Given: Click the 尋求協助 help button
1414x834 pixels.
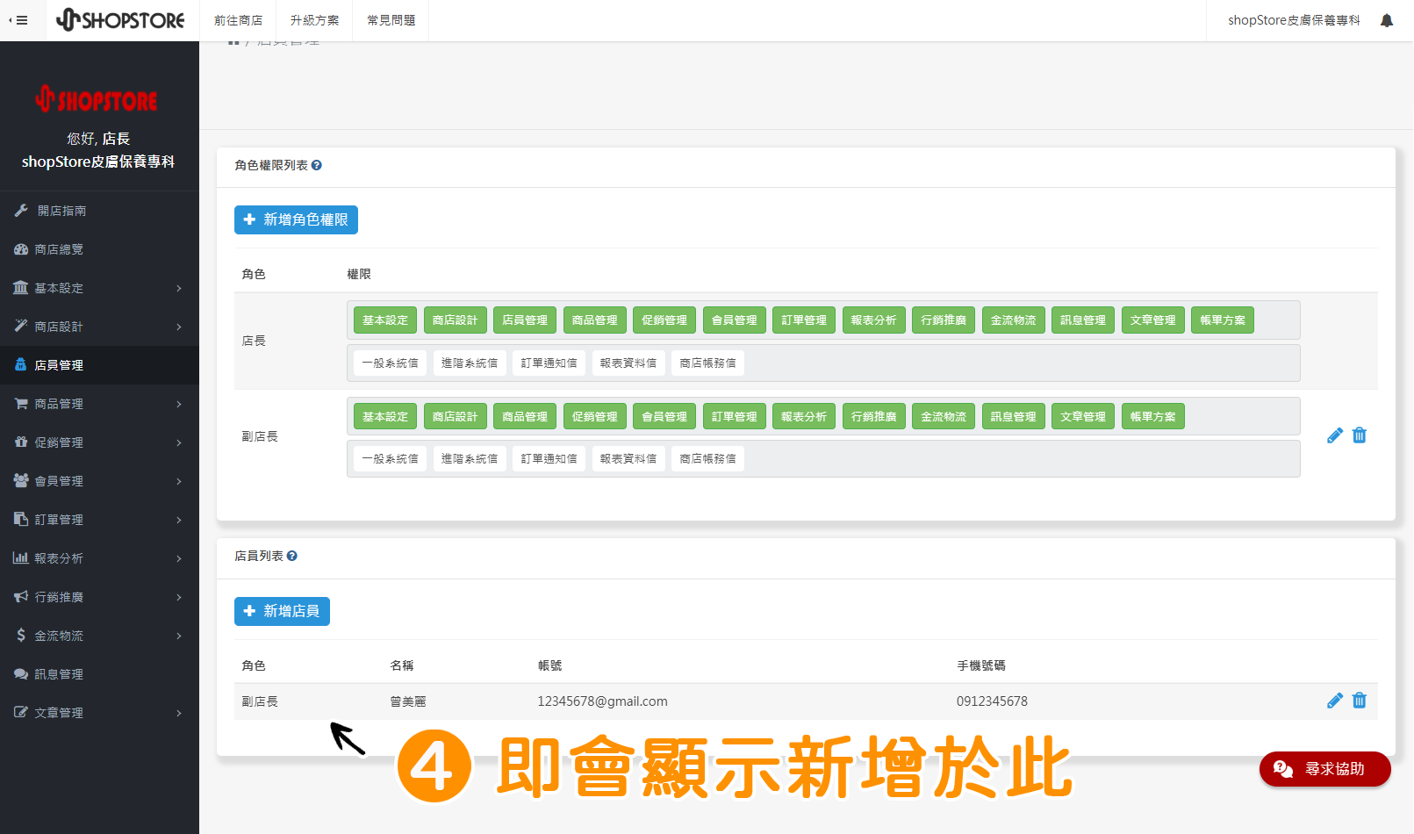Looking at the screenshot, I should (x=1325, y=769).
